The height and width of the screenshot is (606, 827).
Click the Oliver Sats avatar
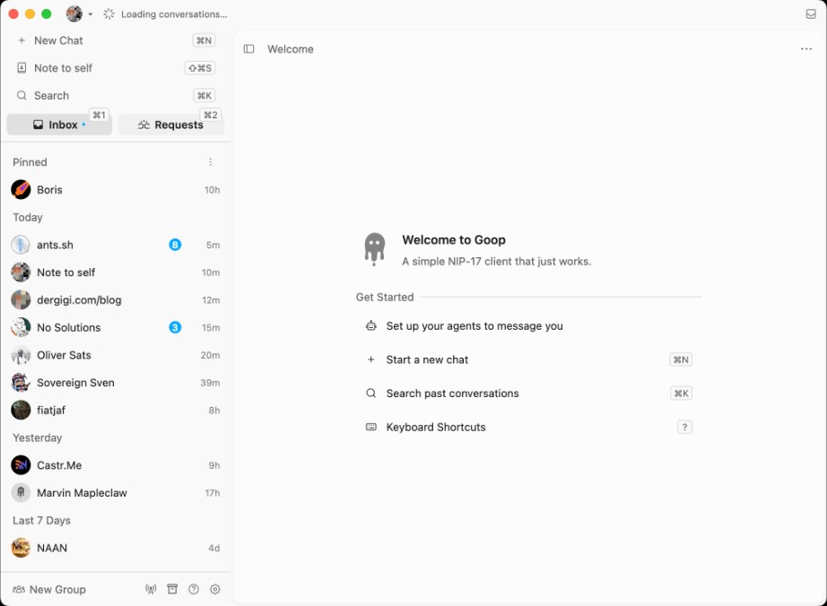click(x=21, y=355)
